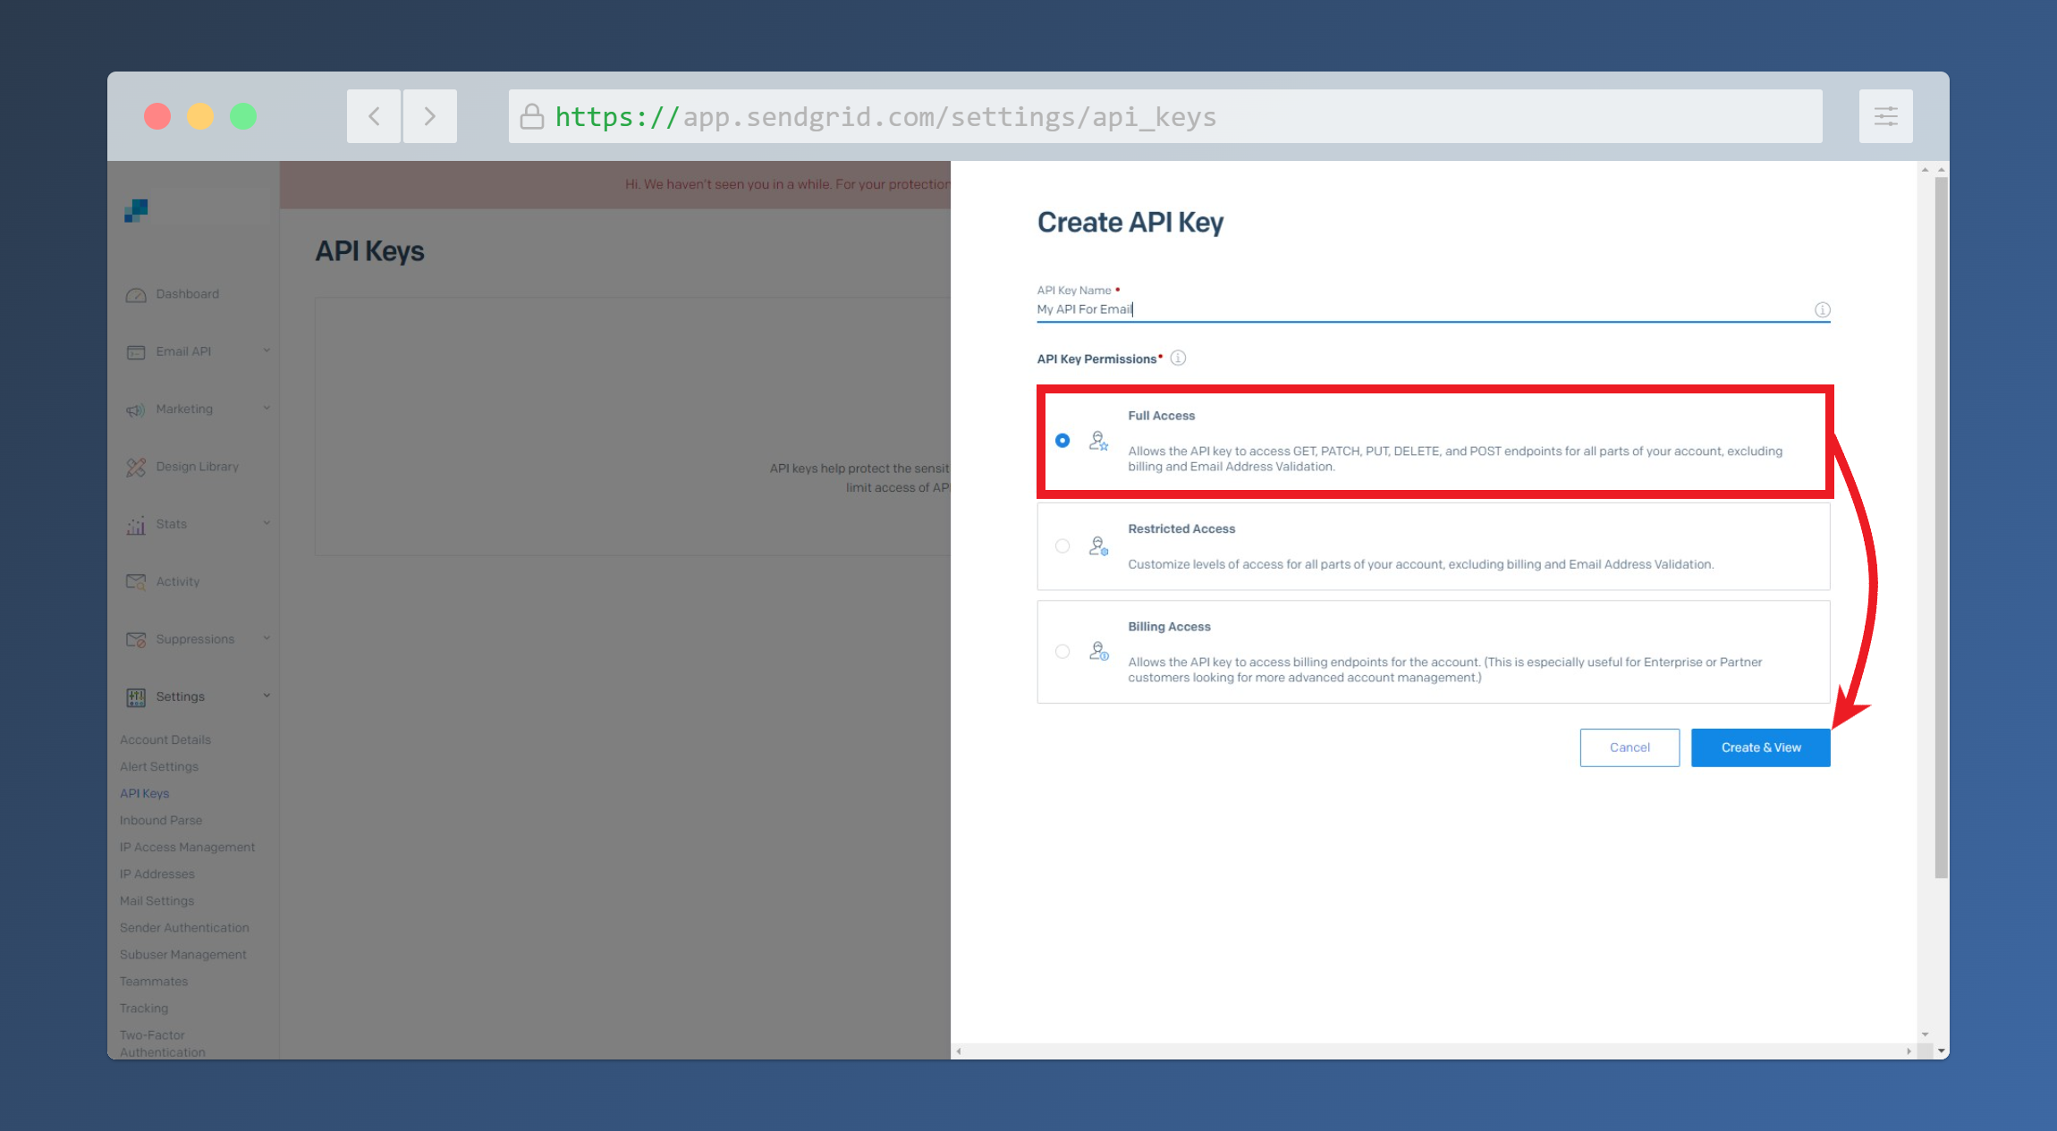Click the Restricted Access option title
The height and width of the screenshot is (1131, 2057).
pyautogui.click(x=1181, y=529)
